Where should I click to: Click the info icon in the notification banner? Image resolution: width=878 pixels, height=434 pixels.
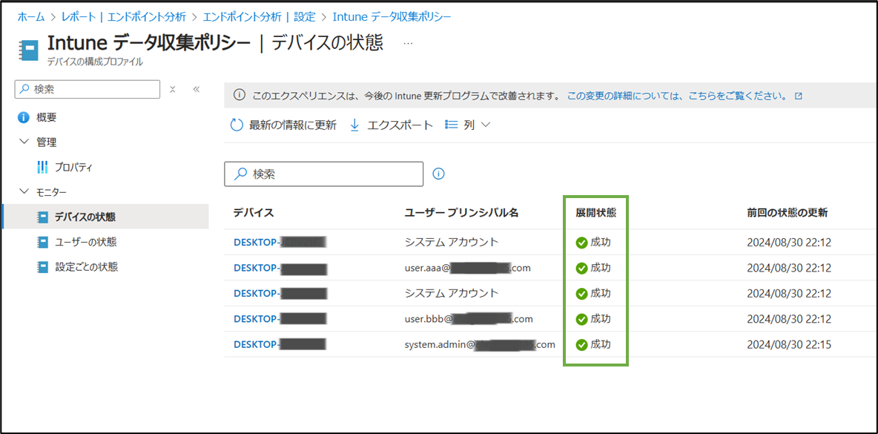coord(239,95)
